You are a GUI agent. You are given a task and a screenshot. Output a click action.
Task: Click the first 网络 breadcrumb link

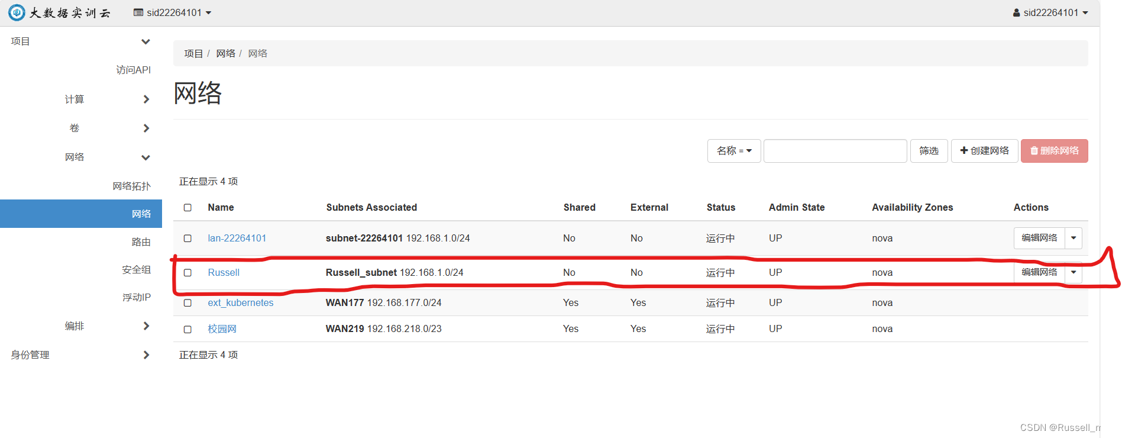click(225, 53)
